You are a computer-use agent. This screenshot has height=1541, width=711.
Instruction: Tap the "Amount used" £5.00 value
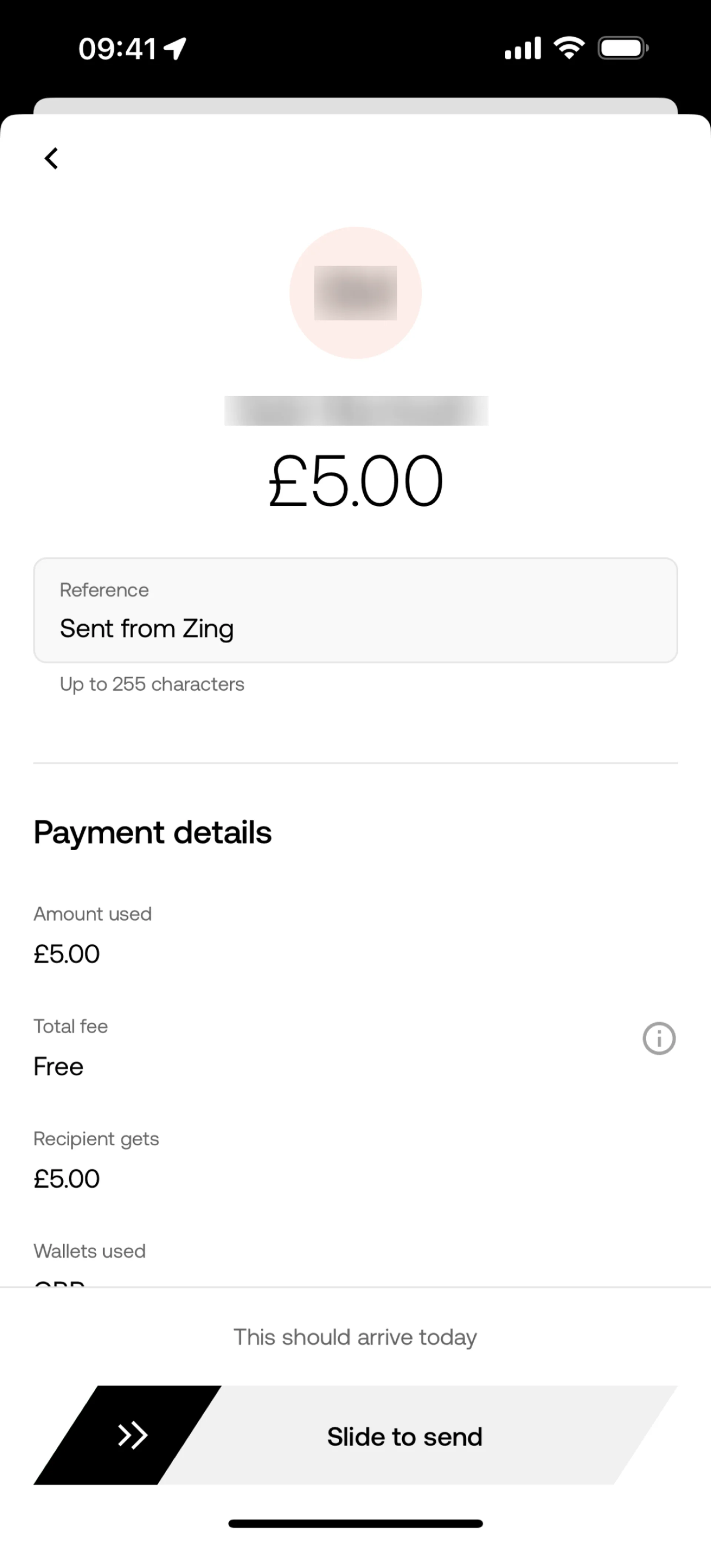[x=66, y=954]
